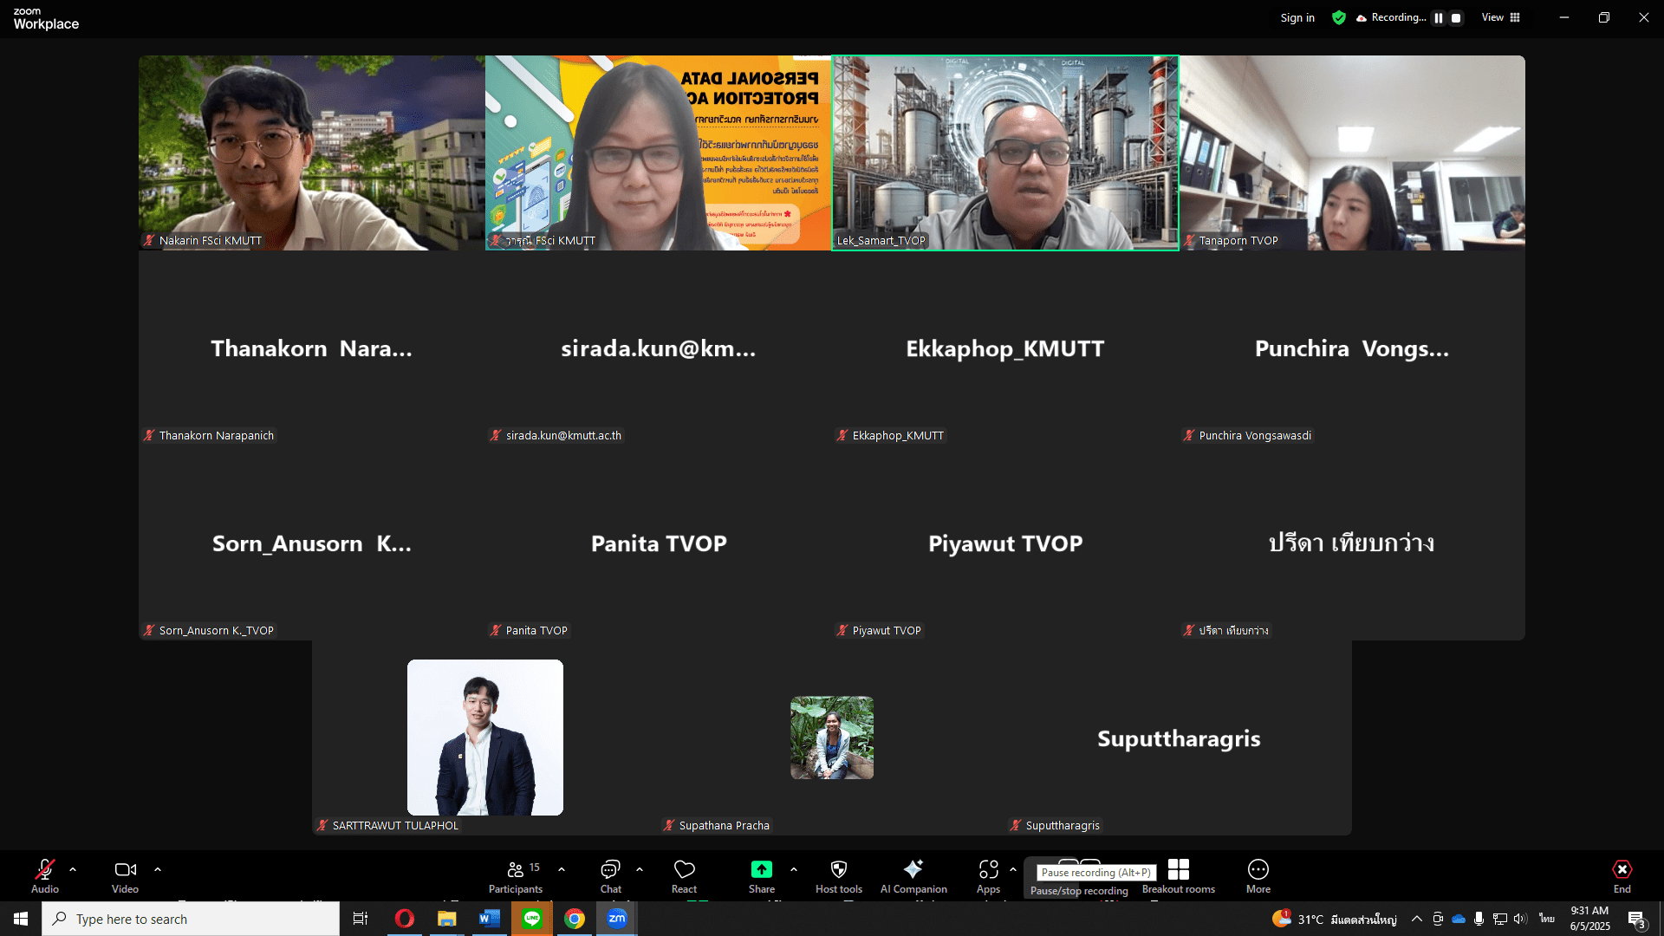Open the Chat panel
The image size is (1664, 936).
pyautogui.click(x=611, y=875)
